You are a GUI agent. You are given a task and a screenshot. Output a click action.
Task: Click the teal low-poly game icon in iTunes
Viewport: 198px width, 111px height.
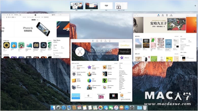coord(29,45)
